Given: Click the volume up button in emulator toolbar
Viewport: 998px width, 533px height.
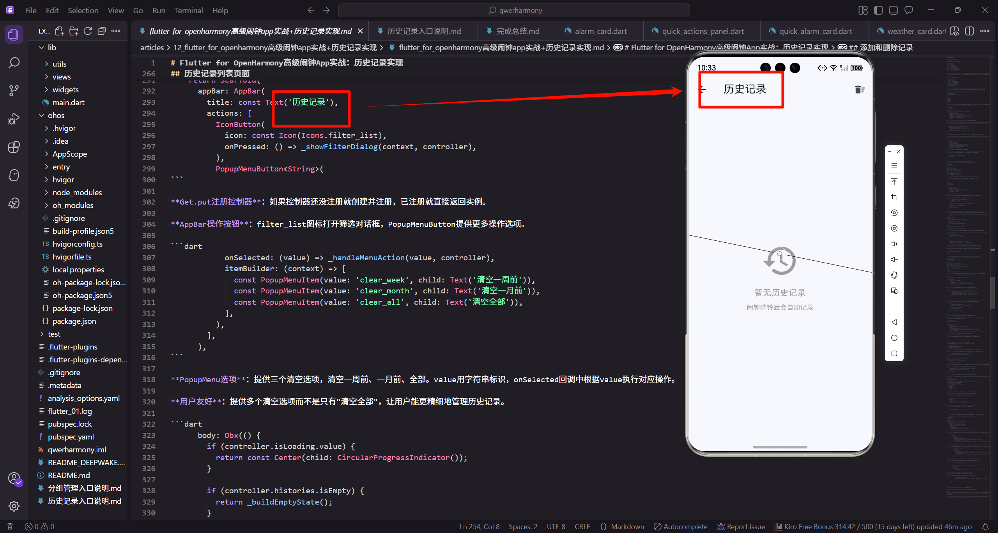Looking at the screenshot, I should pos(894,244).
